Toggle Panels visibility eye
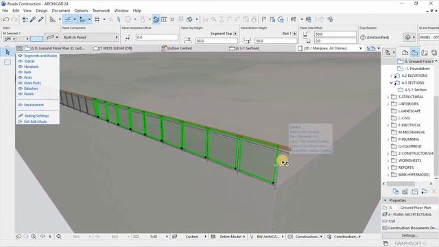439x247 pixels. [20, 94]
